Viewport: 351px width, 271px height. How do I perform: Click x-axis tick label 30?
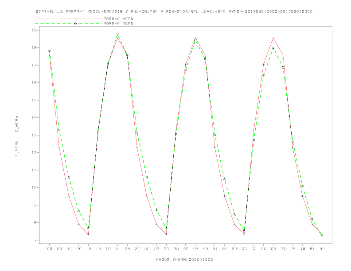[x=147, y=249]
